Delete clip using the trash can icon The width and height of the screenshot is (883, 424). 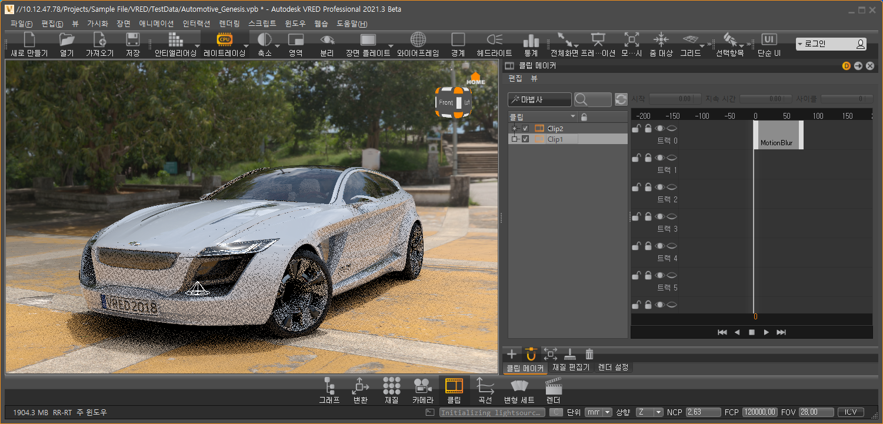click(x=589, y=354)
